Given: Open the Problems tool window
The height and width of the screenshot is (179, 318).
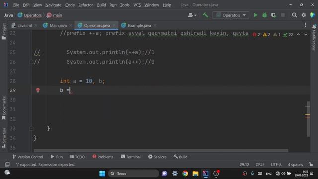Looking at the screenshot, I should [x=103, y=157].
